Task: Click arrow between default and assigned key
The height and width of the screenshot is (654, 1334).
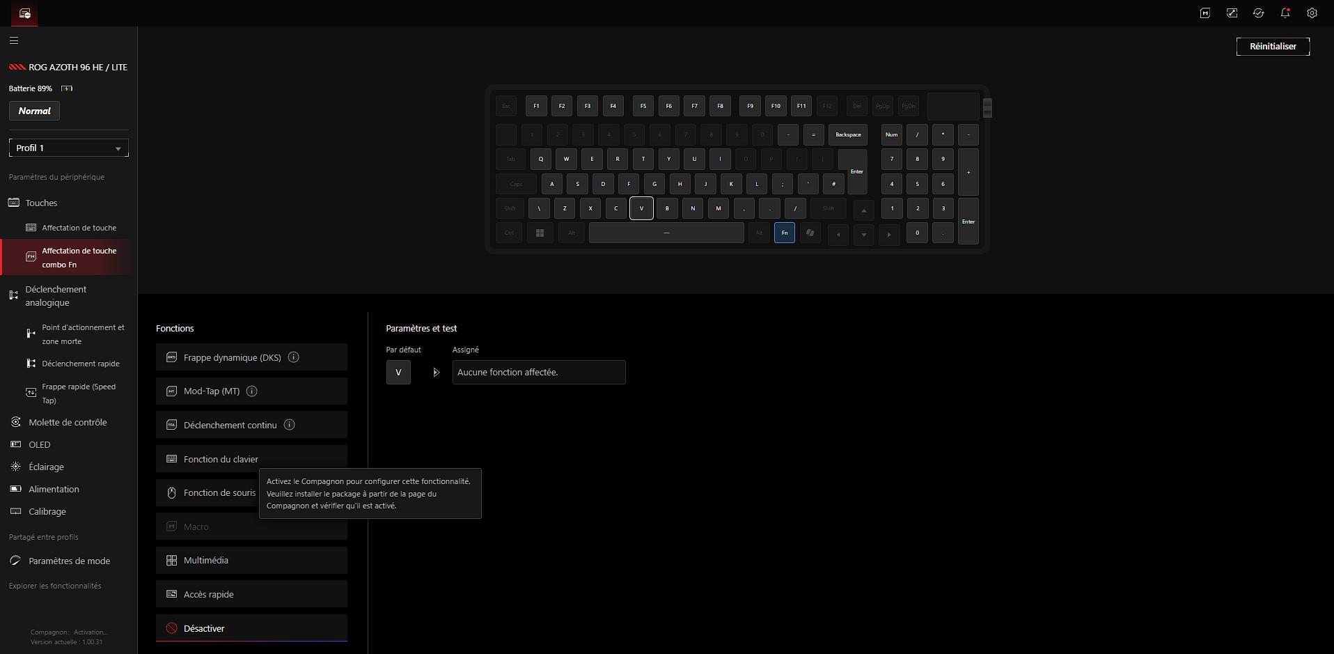Action: pyautogui.click(x=437, y=373)
